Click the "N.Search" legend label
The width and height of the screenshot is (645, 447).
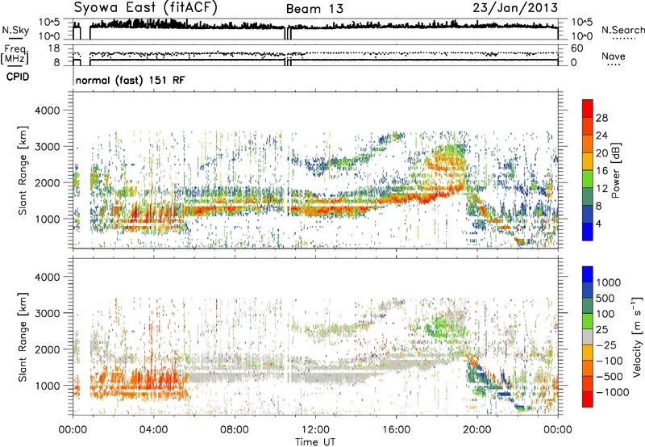point(622,30)
